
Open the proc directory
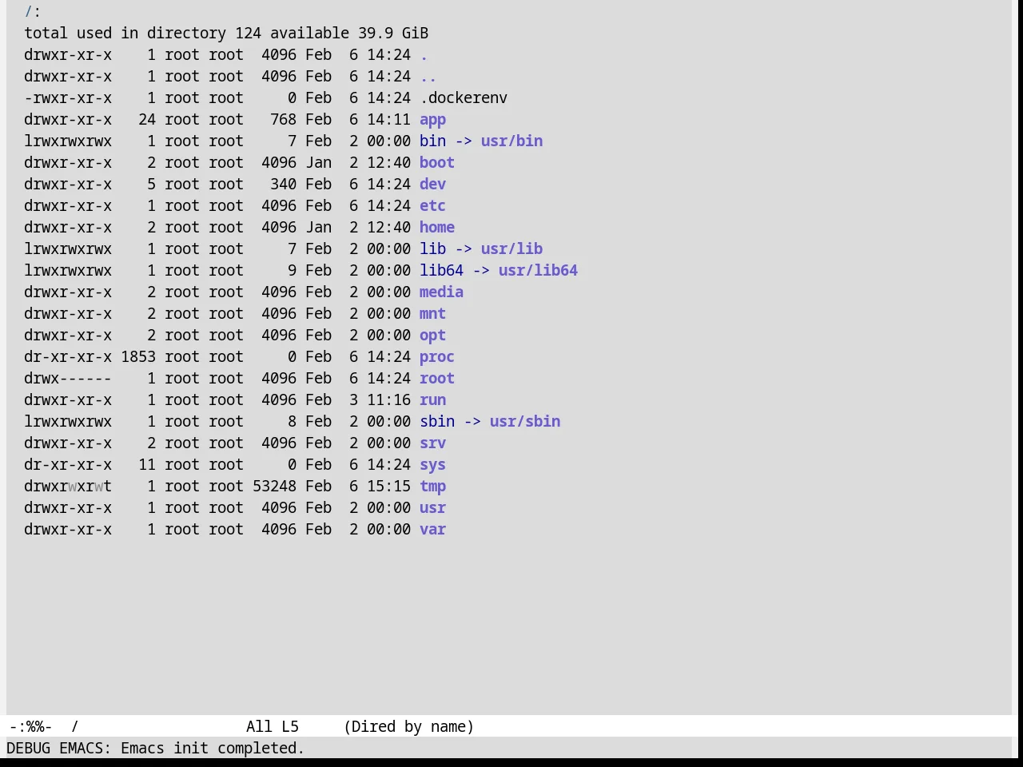[437, 357]
